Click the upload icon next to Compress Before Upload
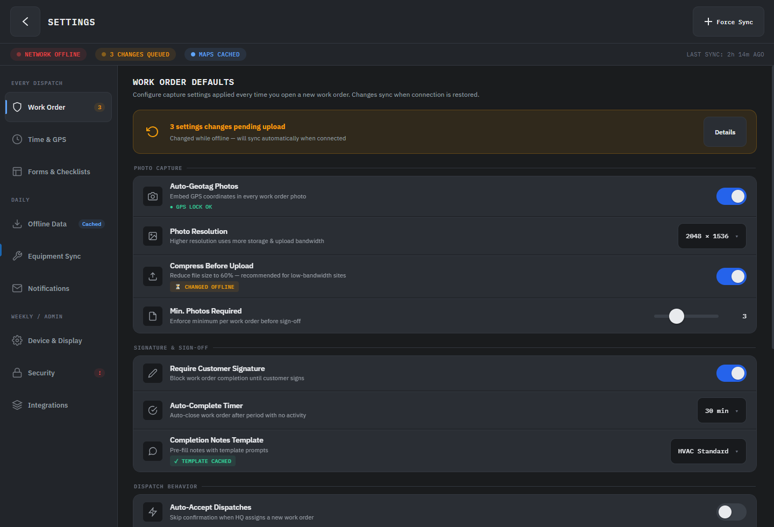 point(153,276)
